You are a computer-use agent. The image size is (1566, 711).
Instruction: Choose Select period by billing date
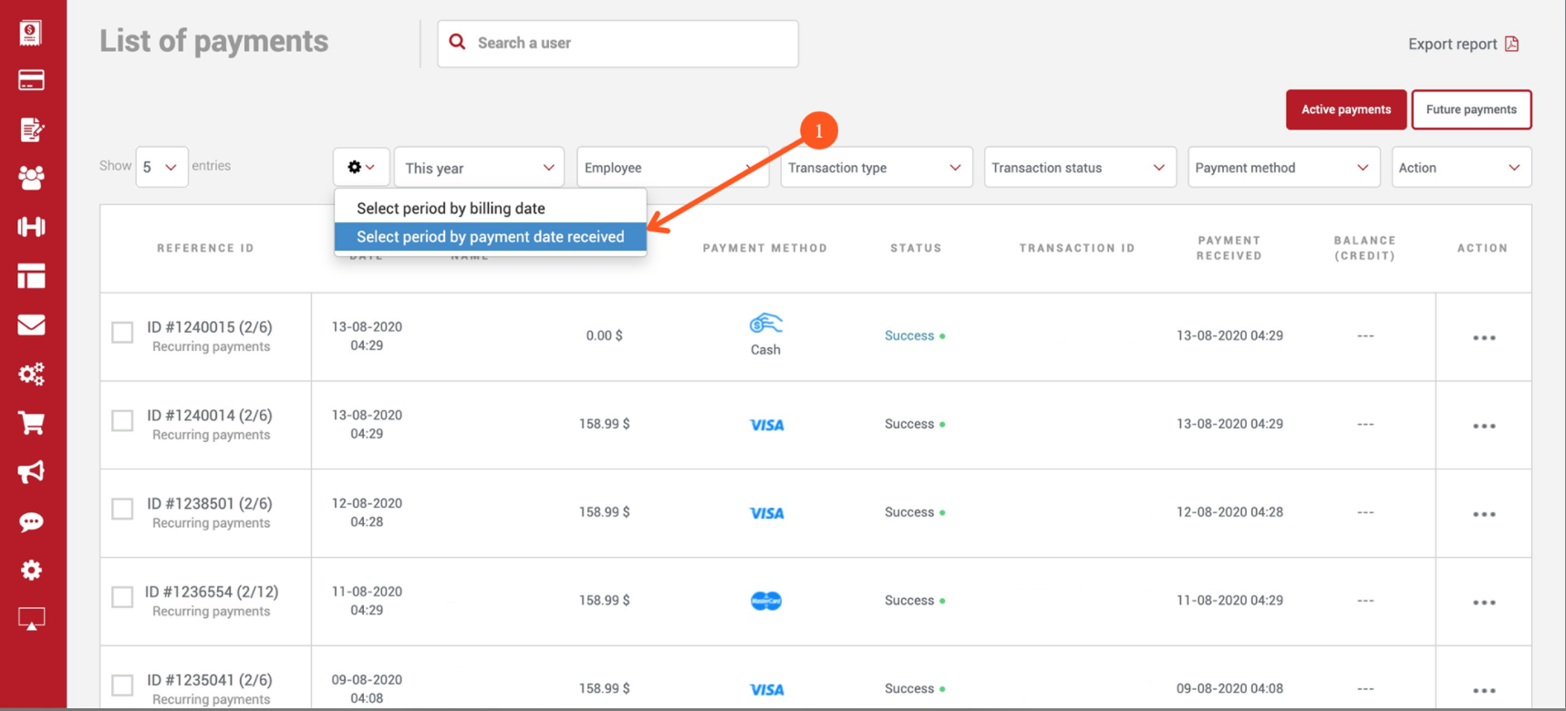451,208
